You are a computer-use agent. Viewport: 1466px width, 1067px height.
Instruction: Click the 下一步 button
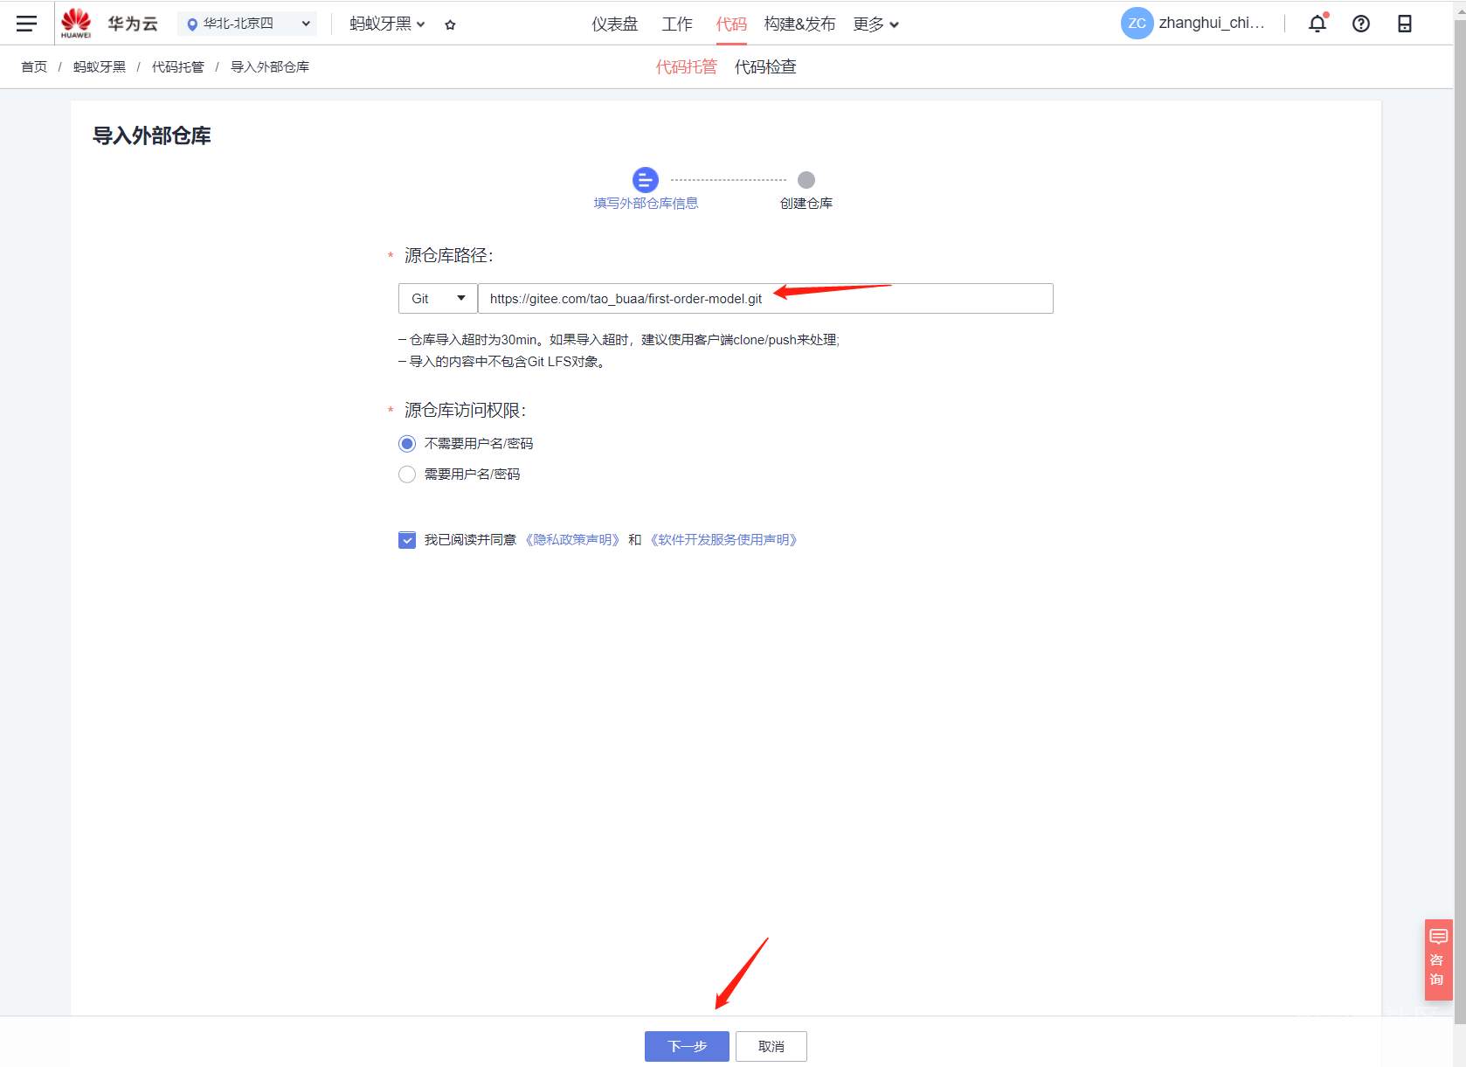(x=687, y=1046)
